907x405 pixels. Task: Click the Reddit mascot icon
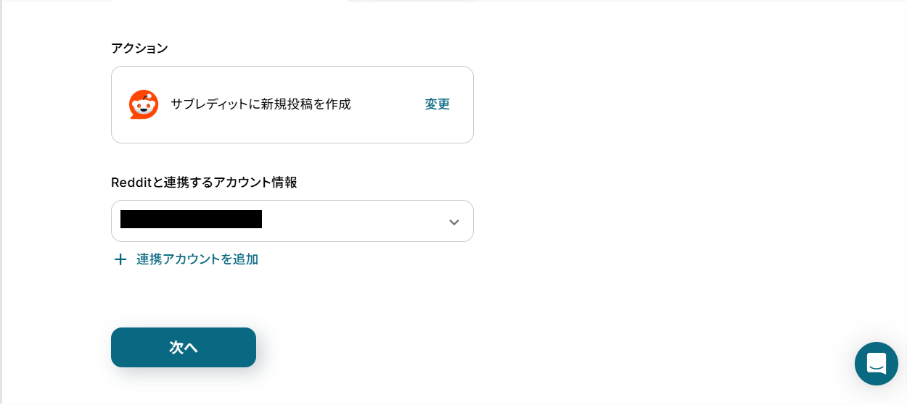pyautogui.click(x=144, y=104)
